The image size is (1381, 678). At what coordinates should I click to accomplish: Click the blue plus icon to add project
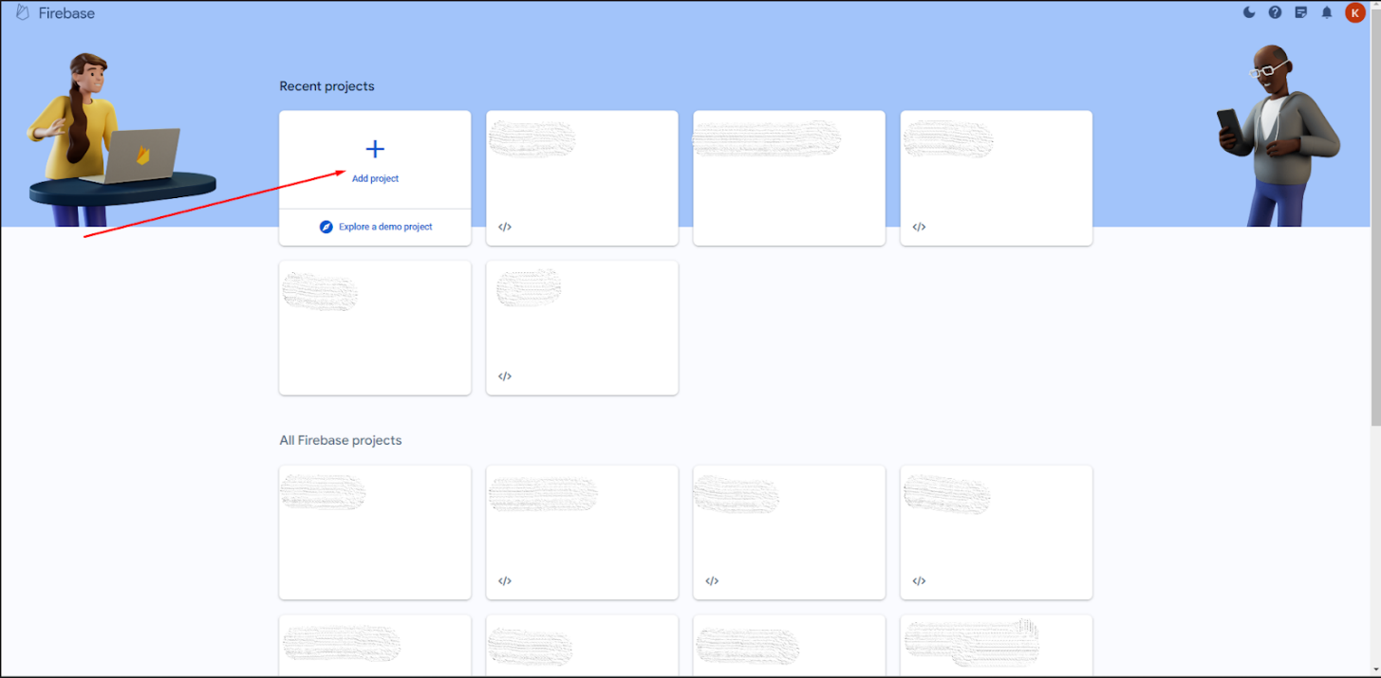point(375,149)
